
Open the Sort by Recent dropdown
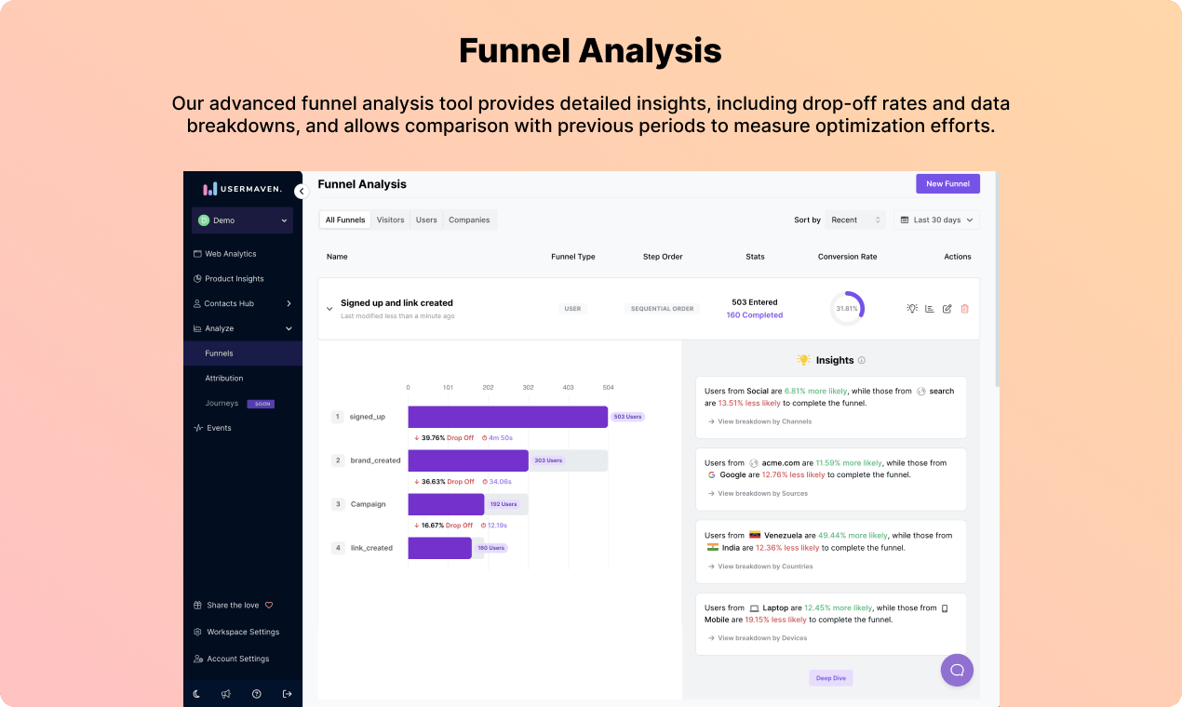855,220
